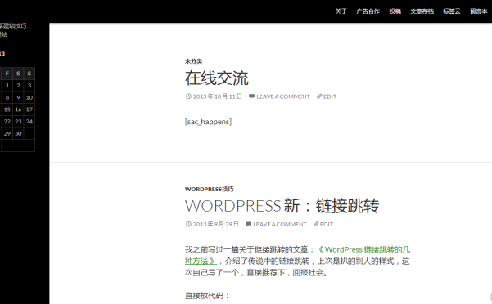This screenshot has height=304, width=492.
Task: Open the WORDPRESS 新：链接跳转 post title
Action: (x=282, y=206)
